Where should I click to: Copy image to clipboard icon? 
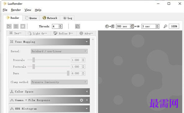[77, 26]
